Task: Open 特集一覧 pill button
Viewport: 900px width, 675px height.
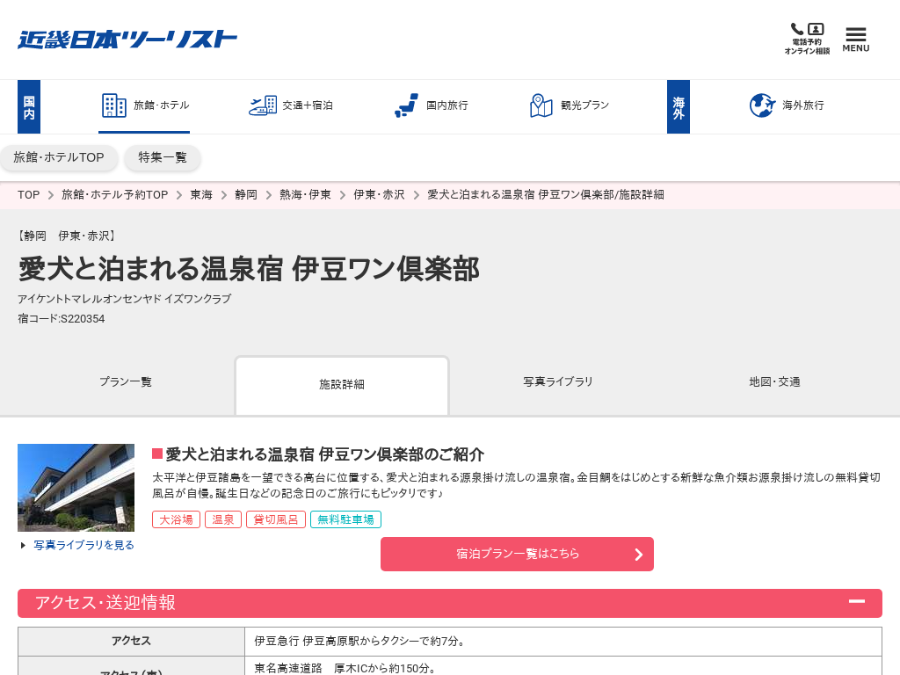Action: [x=163, y=157]
